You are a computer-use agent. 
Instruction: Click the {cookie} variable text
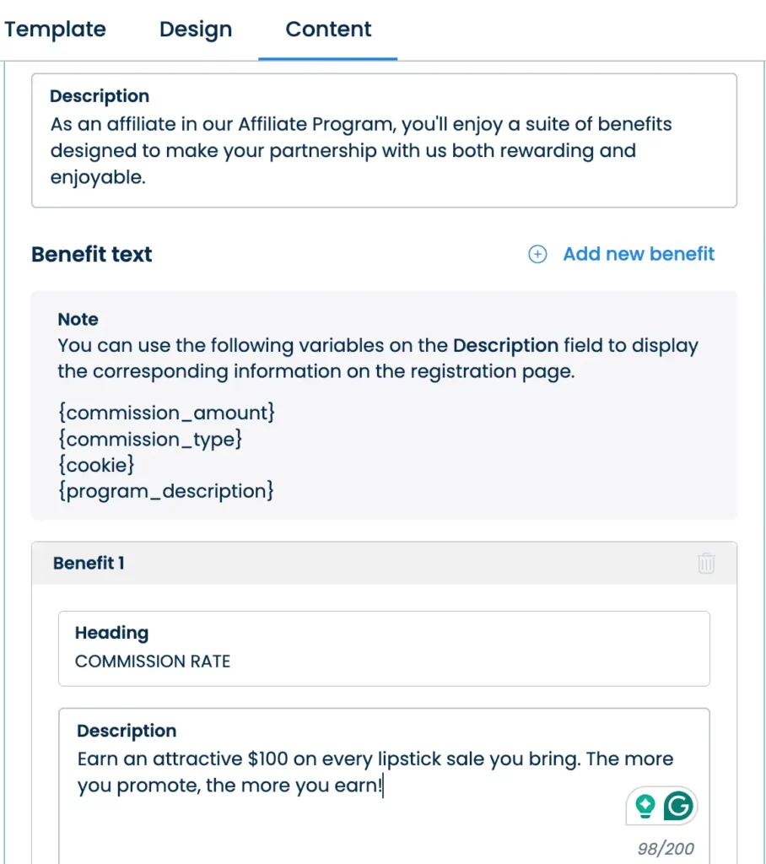(95, 465)
